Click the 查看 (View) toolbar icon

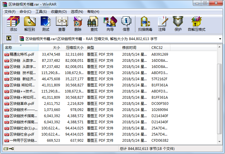point(62,21)
